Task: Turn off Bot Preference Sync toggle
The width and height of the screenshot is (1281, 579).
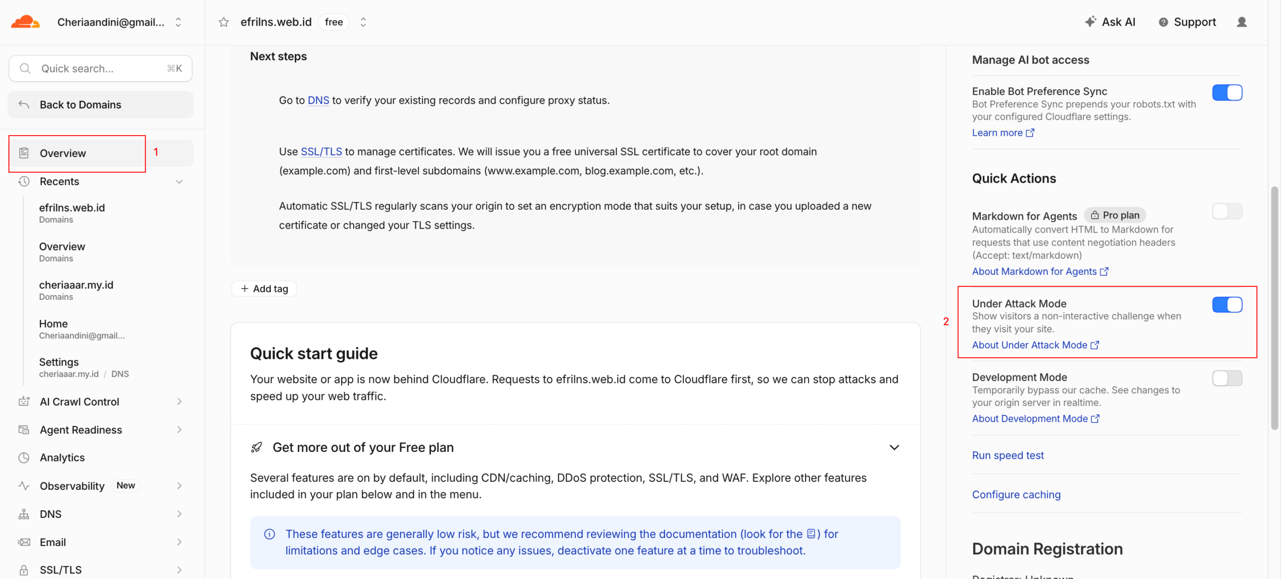Action: pyautogui.click(x=1227, y=93)
